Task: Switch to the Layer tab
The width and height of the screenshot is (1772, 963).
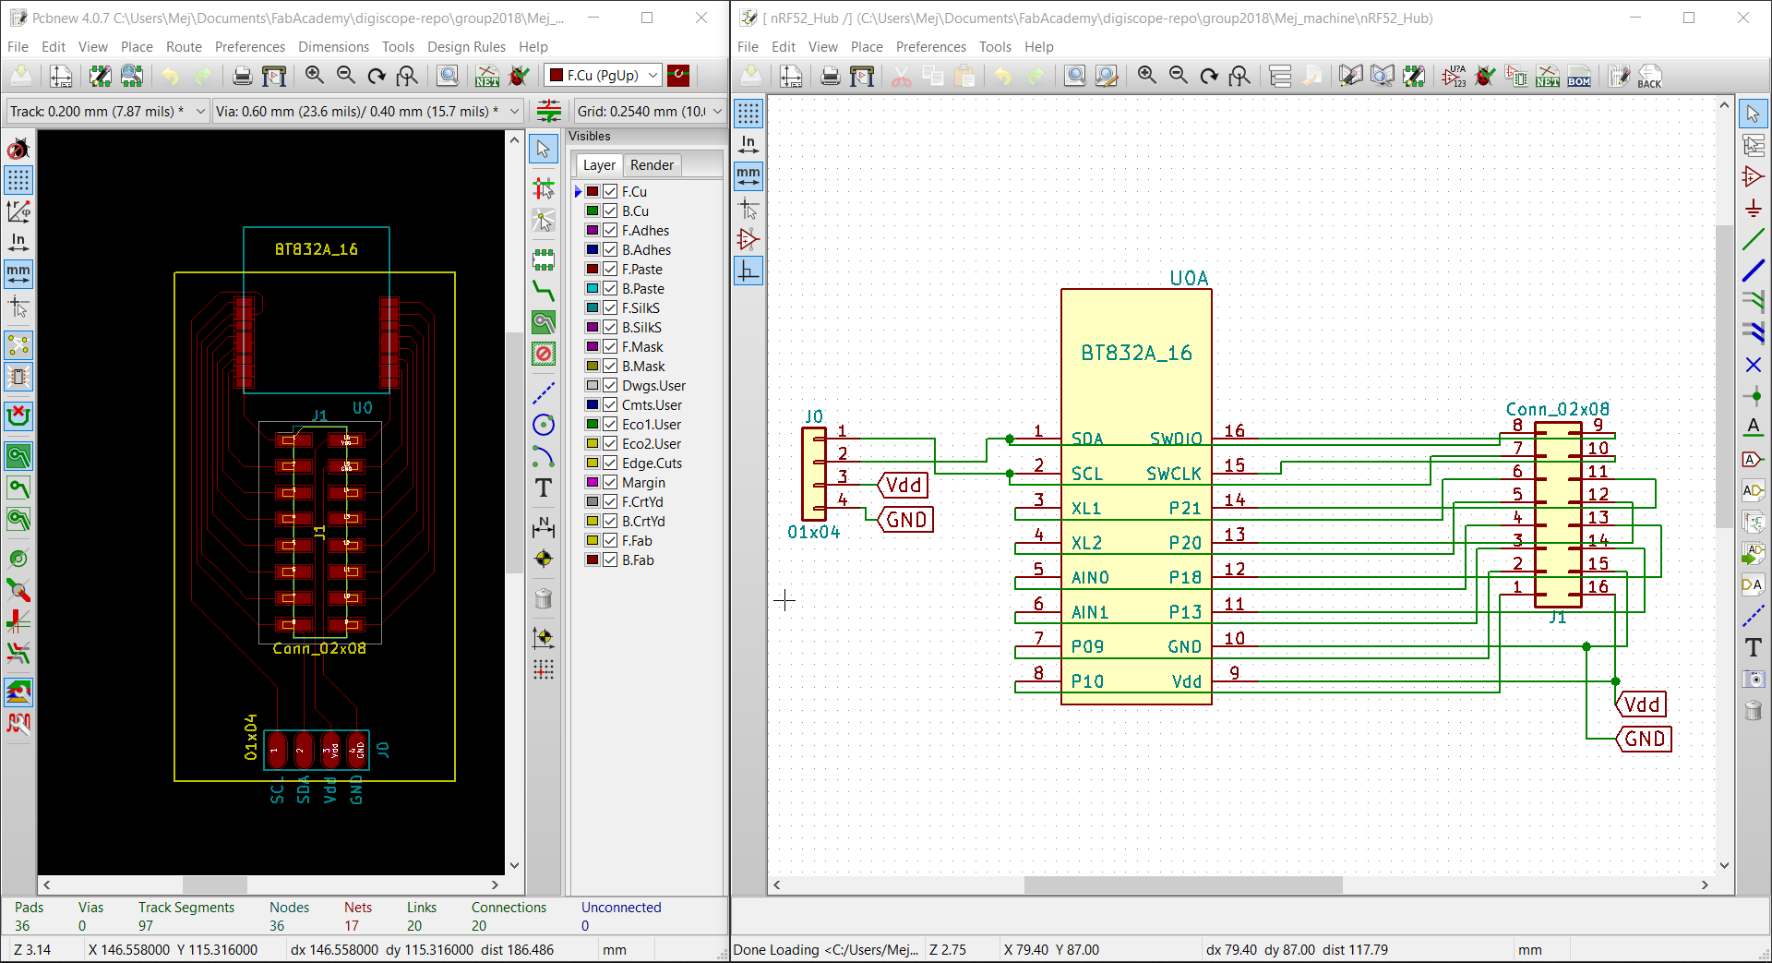Action: (x=599, y=165)
